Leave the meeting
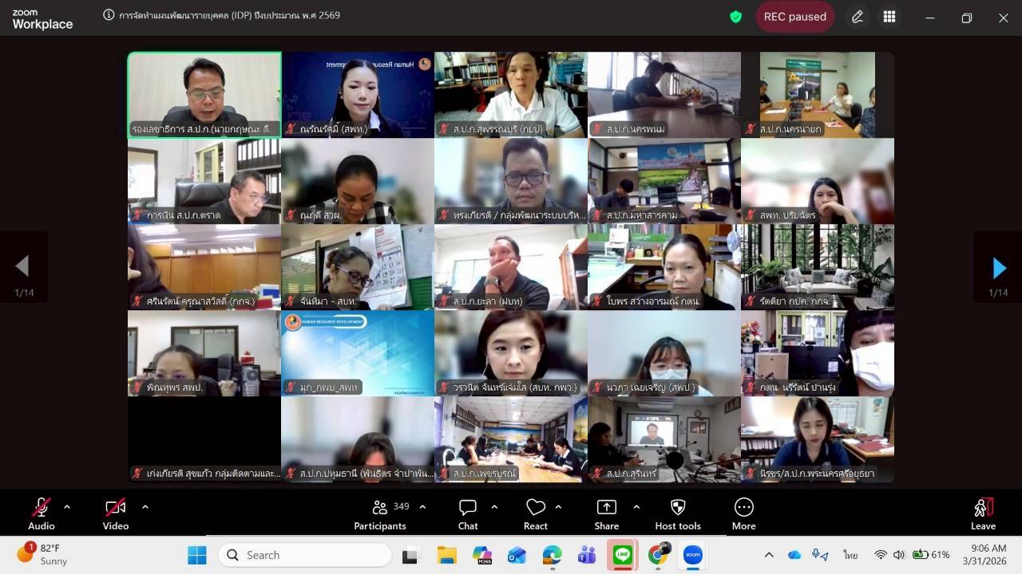 click(x=983, y=513)
